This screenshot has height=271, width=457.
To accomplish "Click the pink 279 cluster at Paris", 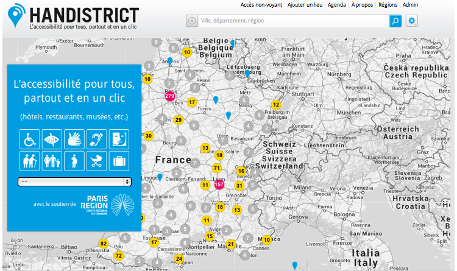I will tap(169, 96).
